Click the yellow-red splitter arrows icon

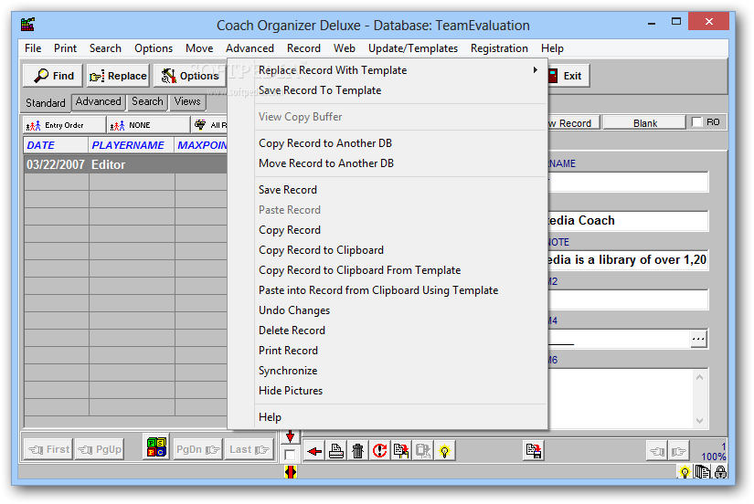(x=291, y=472)
